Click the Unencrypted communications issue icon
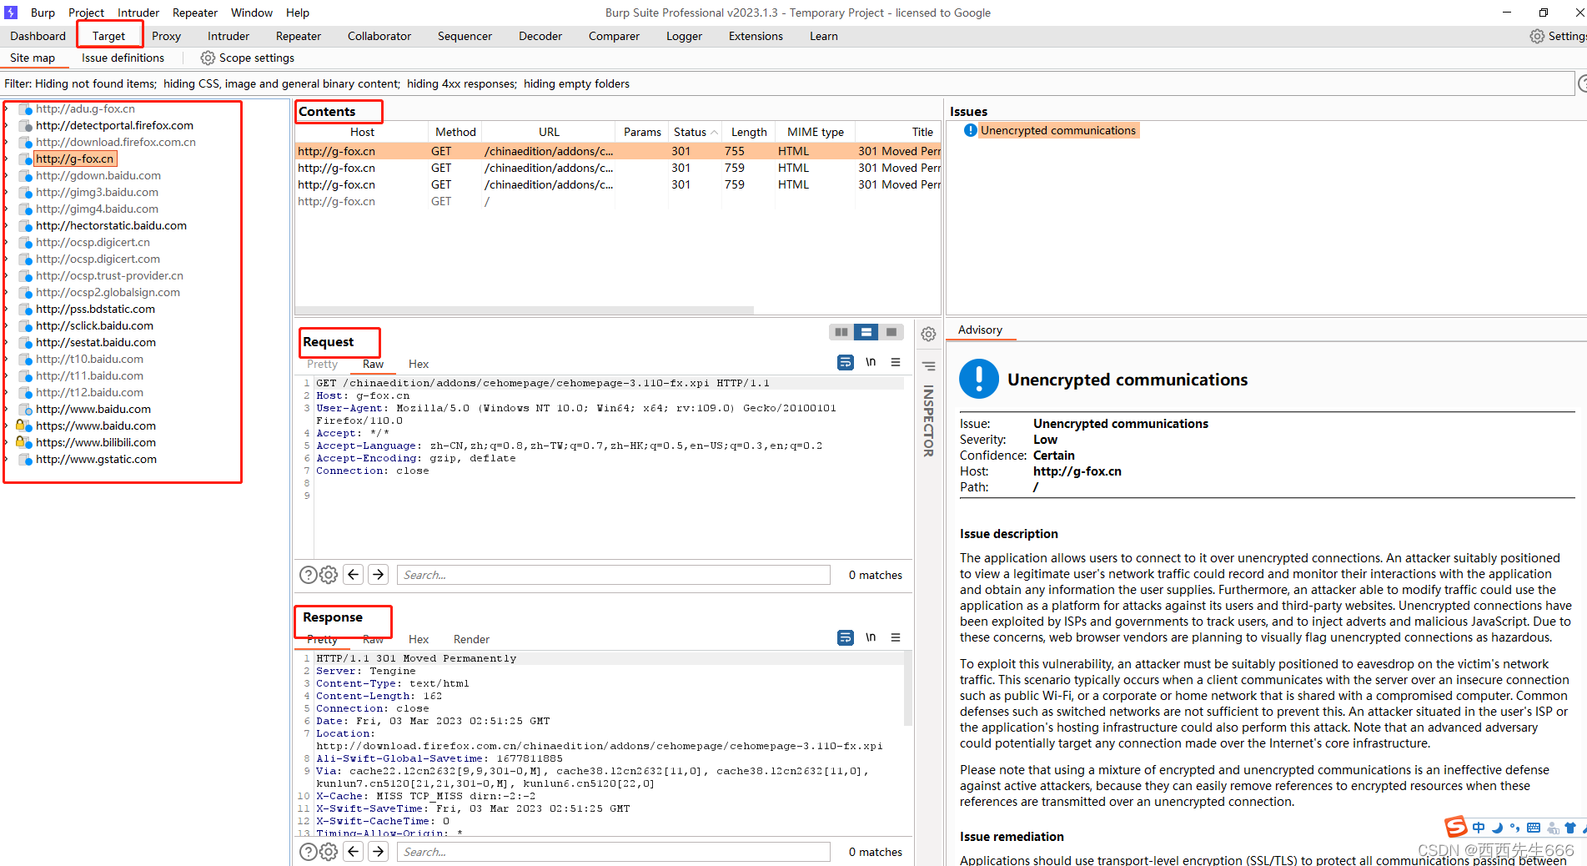 (x=971, y=130)
